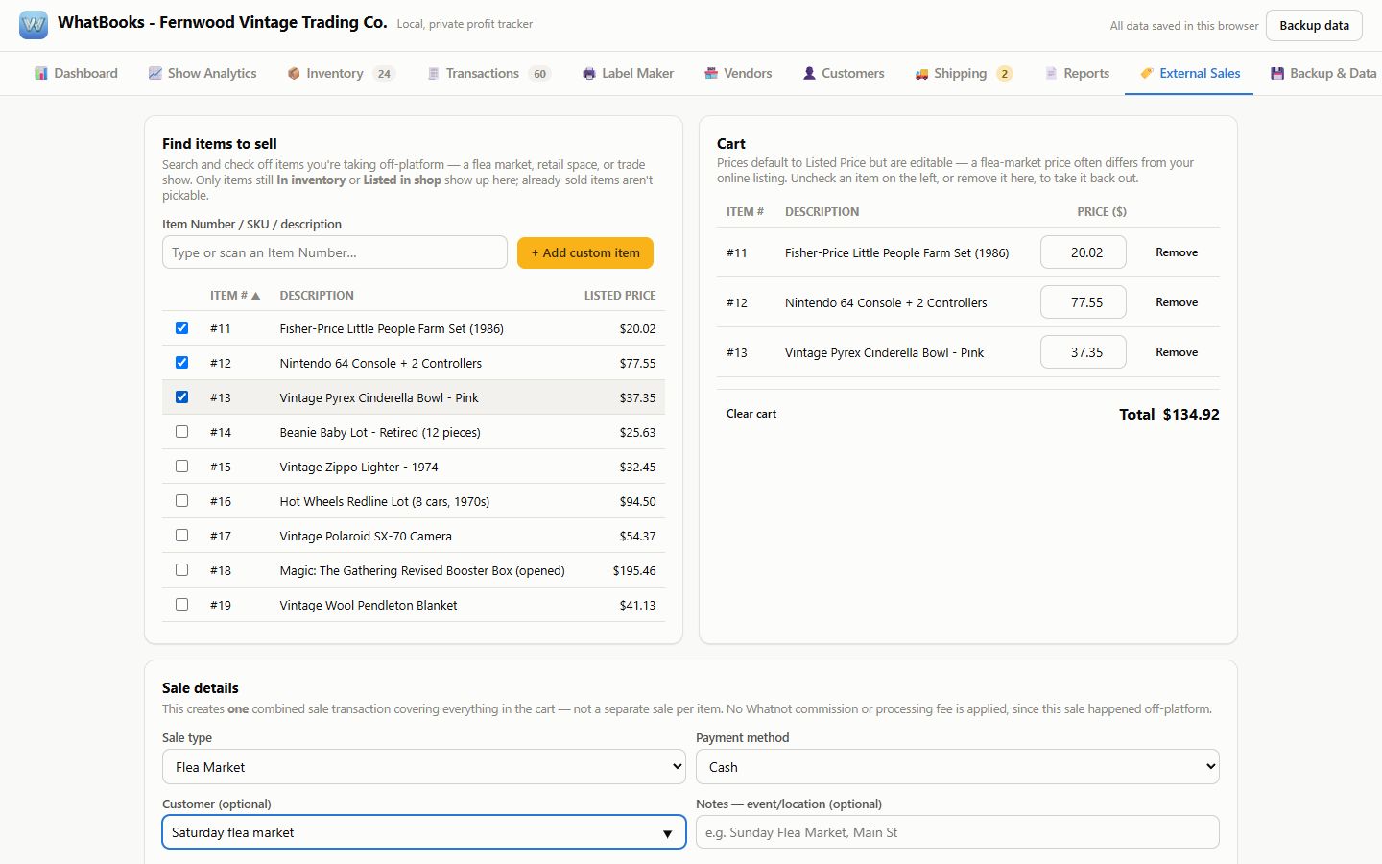The width and height of the screenshot is (1382, 864).
Task: Uncheck item #13 Vintage Pyrex Bowl
Action: click(x=181, y=397)
